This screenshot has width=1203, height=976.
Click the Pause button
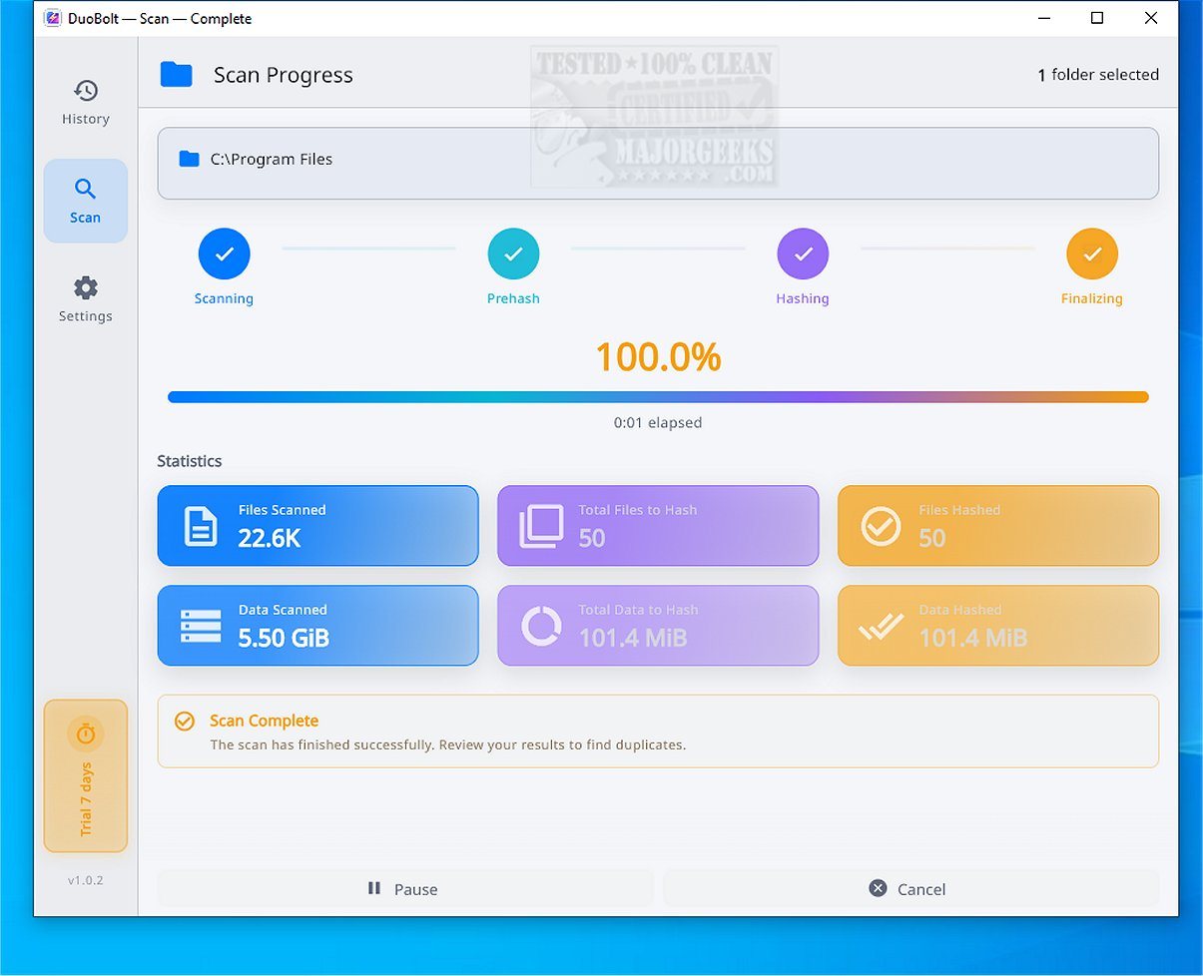[405, 888]
